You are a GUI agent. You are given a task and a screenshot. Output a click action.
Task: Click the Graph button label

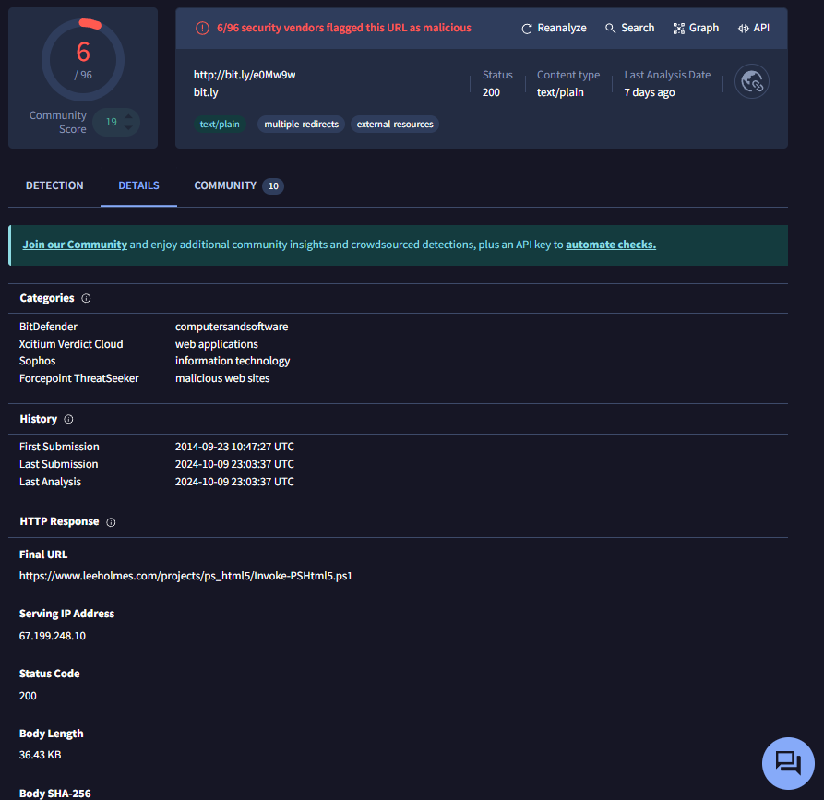(704, 28)
